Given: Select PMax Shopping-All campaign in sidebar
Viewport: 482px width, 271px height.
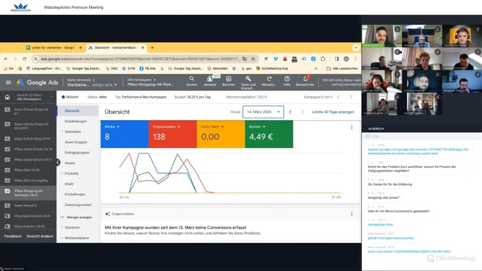Looking at the screenshot, I should (28, 193).
